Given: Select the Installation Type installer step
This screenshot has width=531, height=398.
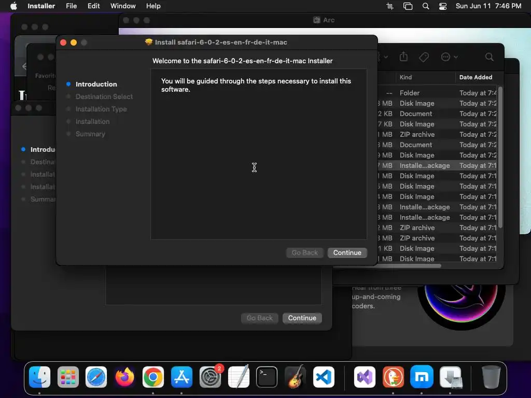Looking at the screenshot, I should click(x=101, y=109).
